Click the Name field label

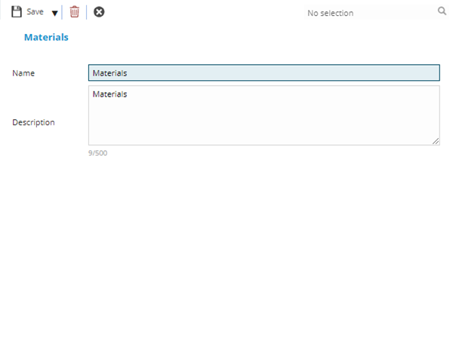(23, 73)
